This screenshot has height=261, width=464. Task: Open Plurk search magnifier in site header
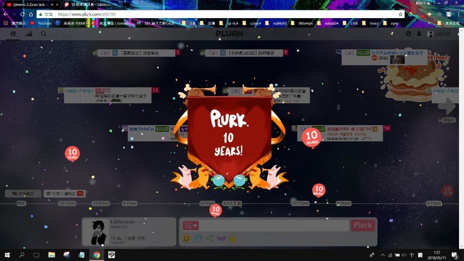43,34
